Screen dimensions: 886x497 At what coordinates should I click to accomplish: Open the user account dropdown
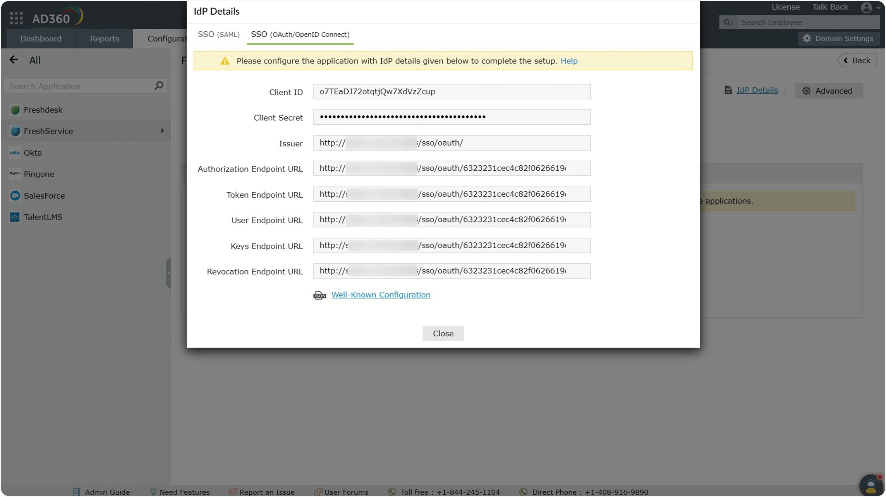(870, 7)
